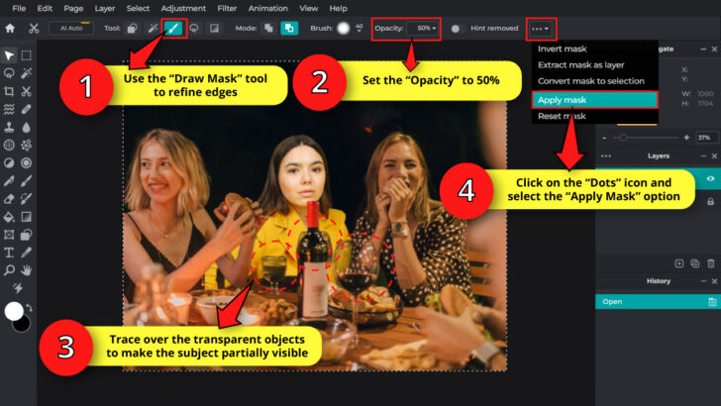
Task: Open the three-dots mask options dropdown
Action: click(x=540, y=29)
